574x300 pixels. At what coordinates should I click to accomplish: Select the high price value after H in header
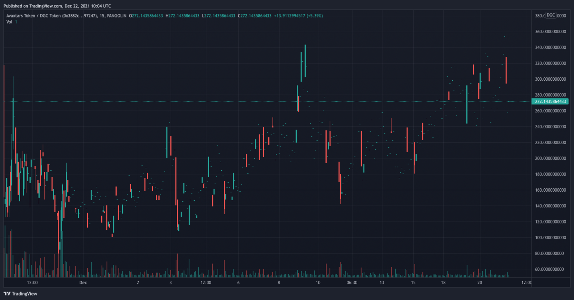click(x=185, y=16)
